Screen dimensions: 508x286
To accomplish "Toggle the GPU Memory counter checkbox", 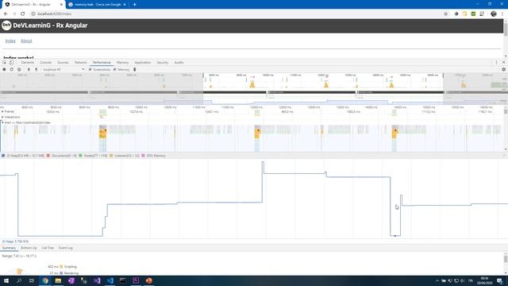I will pyautogui.click(x=143, y=156).
